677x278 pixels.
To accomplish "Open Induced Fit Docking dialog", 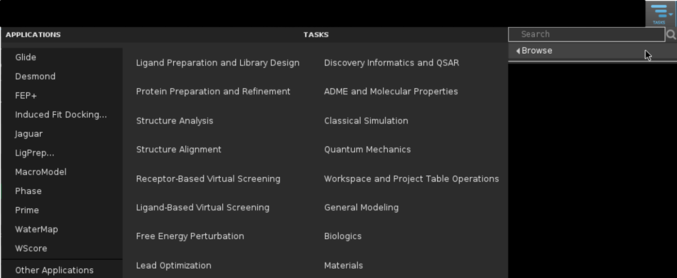I will [x=61, y=115].
